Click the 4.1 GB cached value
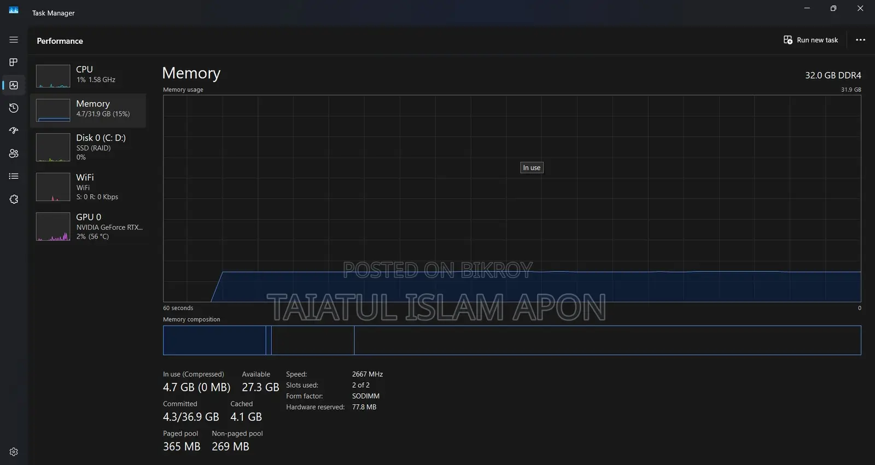Viewport: 875px width, 465px height. (246, 417)
